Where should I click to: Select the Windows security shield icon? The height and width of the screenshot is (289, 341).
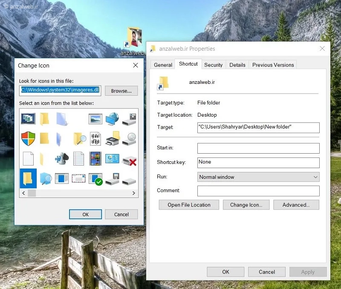[x=28, y=138]
